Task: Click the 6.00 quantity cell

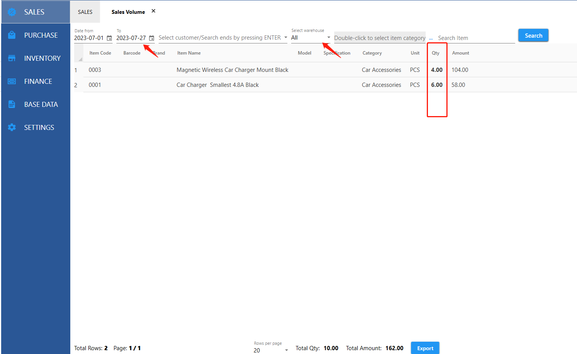Action: coord(437,85)
